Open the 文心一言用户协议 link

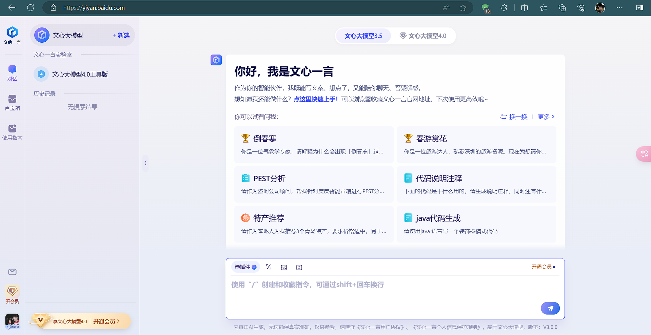(x=381, y=327)
